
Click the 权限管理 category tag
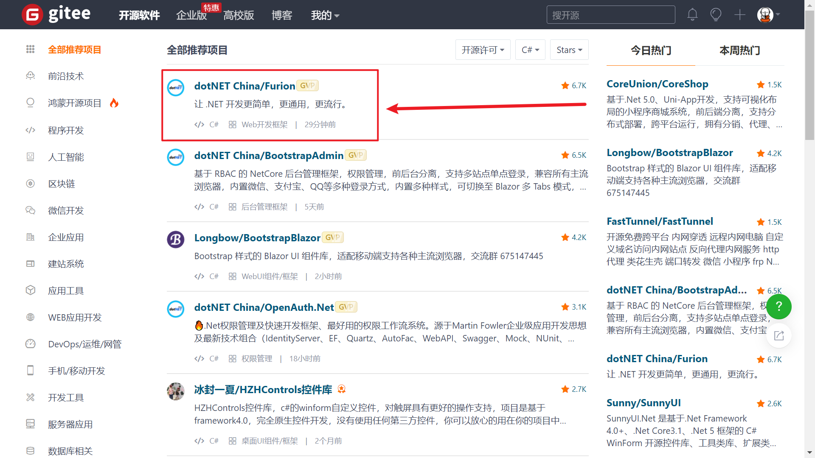pos(257,358)
